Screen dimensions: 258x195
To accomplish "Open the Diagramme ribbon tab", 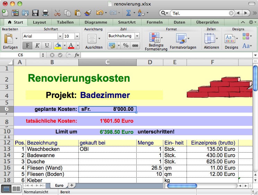I will pos(93,22).
